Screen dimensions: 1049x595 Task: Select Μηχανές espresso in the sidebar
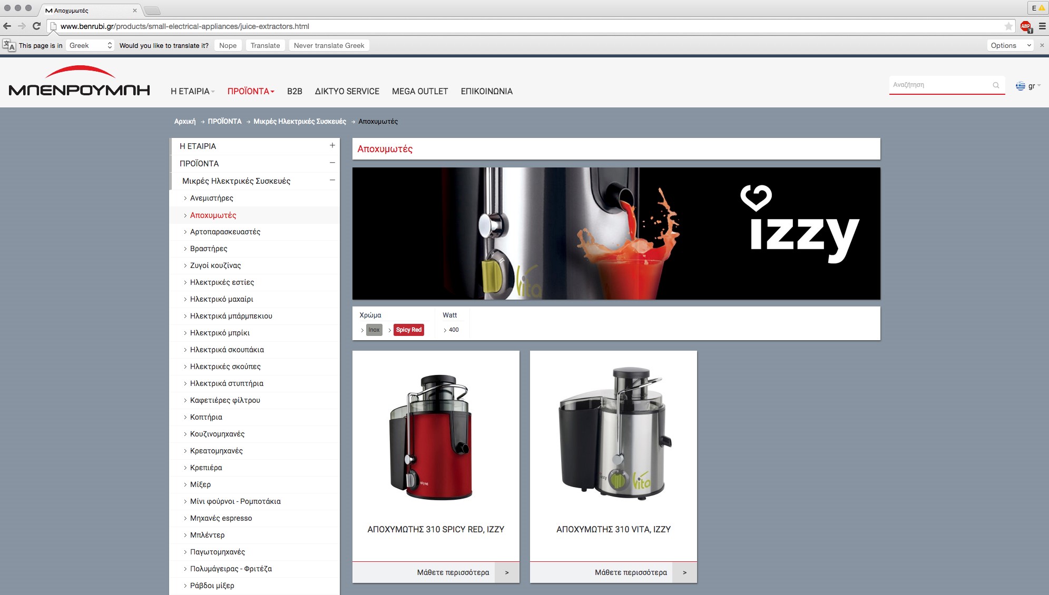coord(221,518)
